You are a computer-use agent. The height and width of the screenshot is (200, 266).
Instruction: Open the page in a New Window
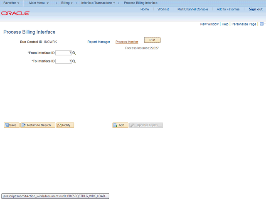click(x=209, y=24)
